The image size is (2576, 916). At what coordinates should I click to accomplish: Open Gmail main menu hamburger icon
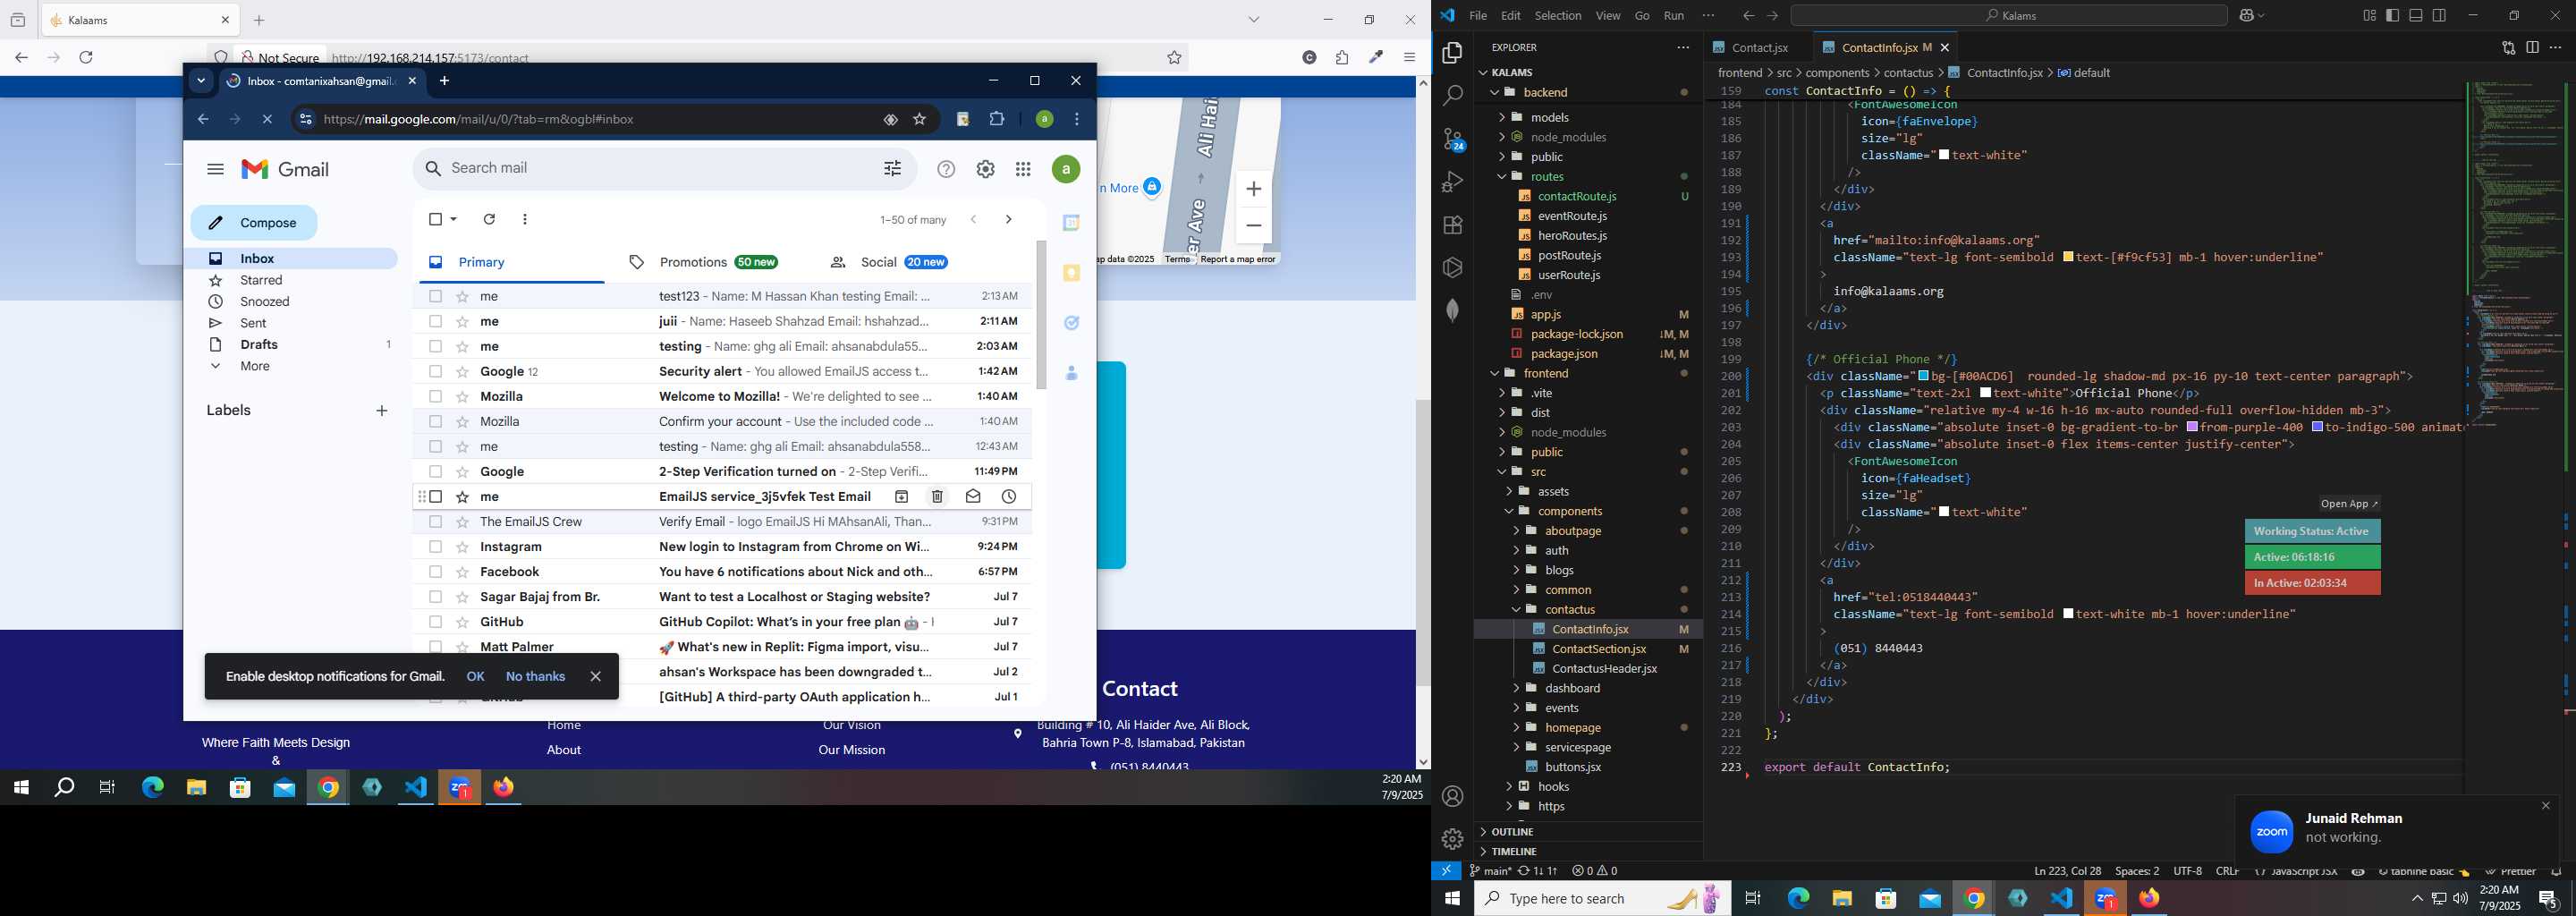coord(215,169)
